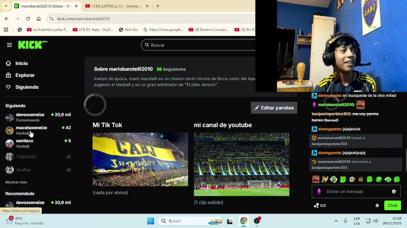Click the globe bookmark icon
Screen dimensions: 407x228
click(x=20, y=29)
